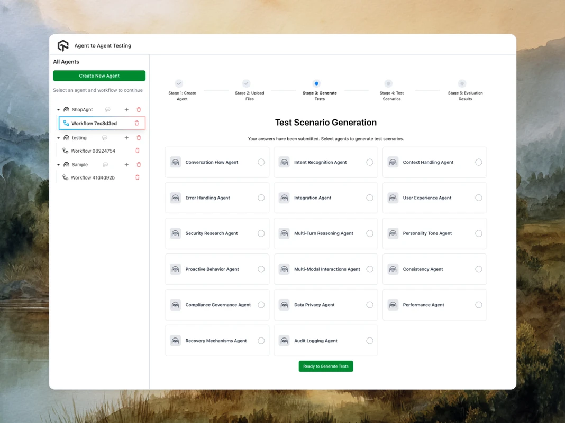Click the Create New Agent button
Viewport: 565px width, 423px height.
(x=99, y=76)
